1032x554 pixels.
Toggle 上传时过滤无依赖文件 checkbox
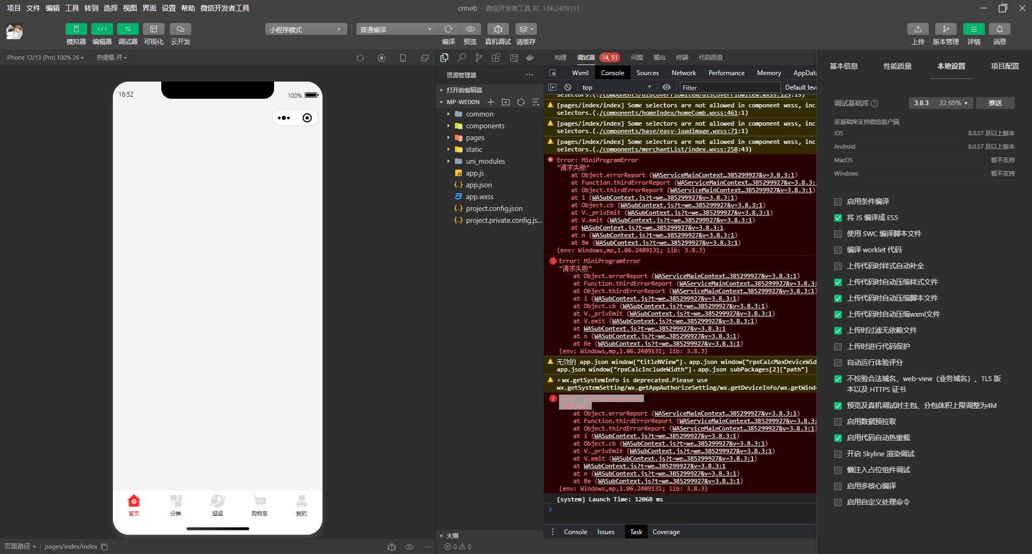pyautogui.click(x=838, y=331)
